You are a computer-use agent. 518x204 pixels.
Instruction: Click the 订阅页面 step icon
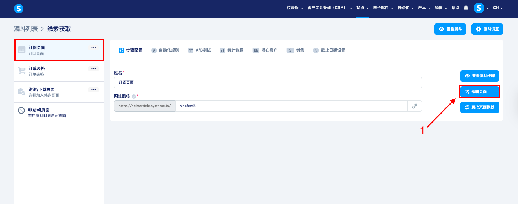pos(22,50)
